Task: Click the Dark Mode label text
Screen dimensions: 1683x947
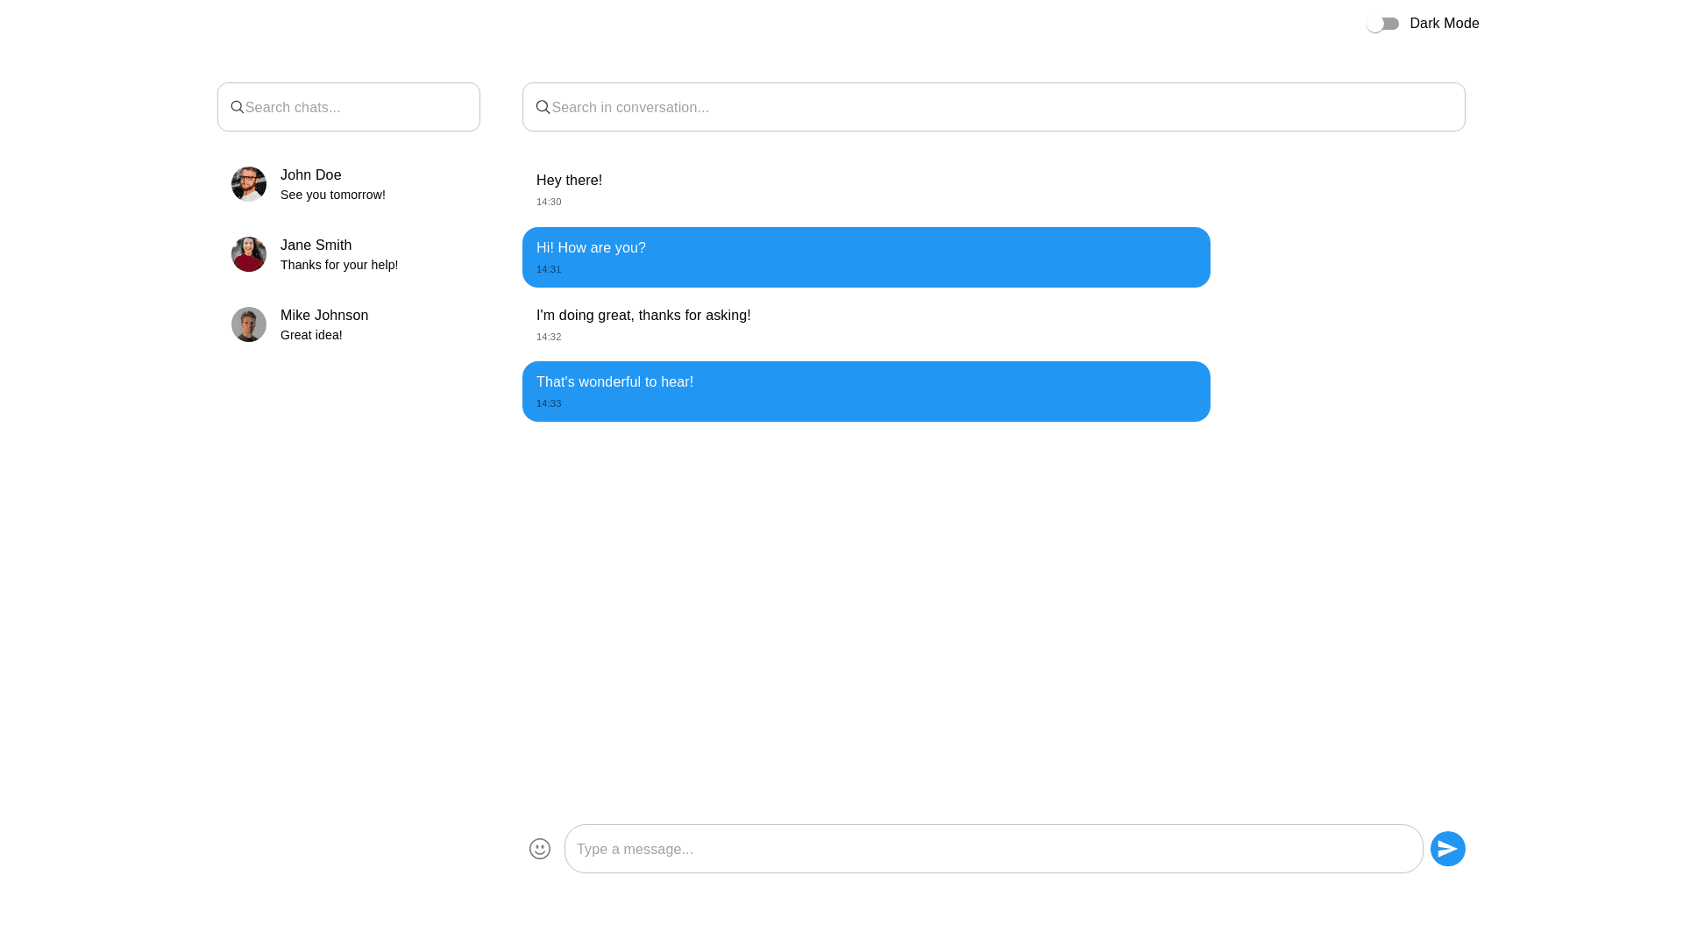Action: pyautogui.click(x=1444, y=24)
